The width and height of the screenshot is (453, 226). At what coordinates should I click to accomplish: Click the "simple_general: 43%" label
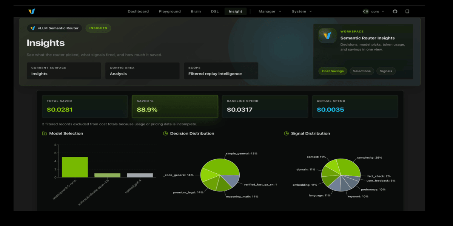[242, 153]
